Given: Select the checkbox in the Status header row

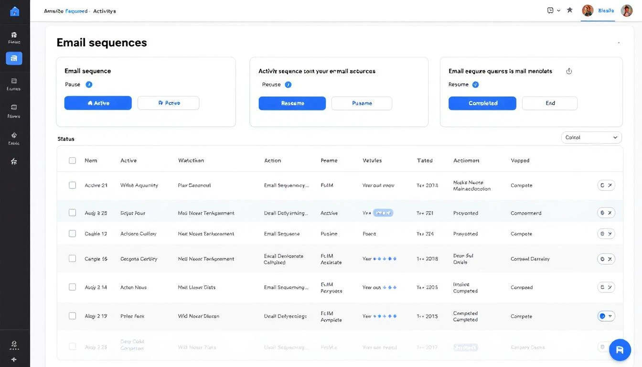Looking at the screenshot, I should click(x=72, y=160).
